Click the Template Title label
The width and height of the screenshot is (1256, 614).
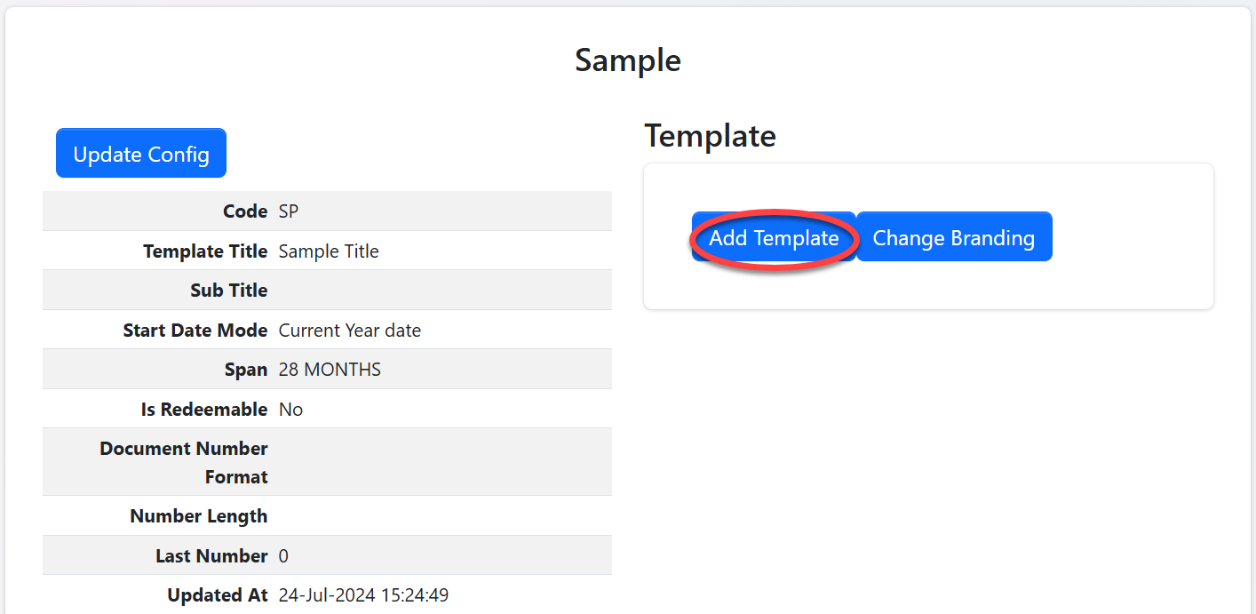pos(205,251)
